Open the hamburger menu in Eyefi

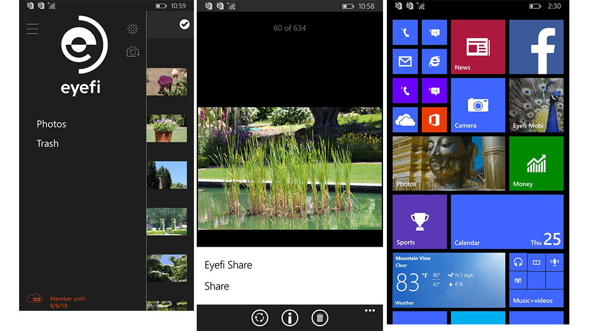(x=32, y=28)
